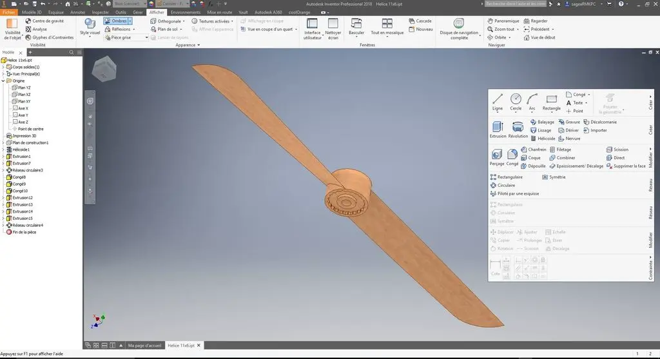Toggle Glyphes d'iContraintes visibility
This screenshot has width=660, height=359.
click(49, 37)
